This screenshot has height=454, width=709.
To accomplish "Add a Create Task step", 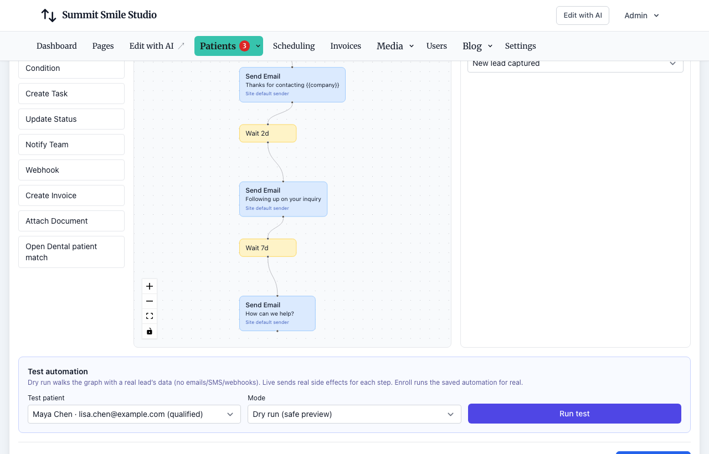I will [71, 94].
